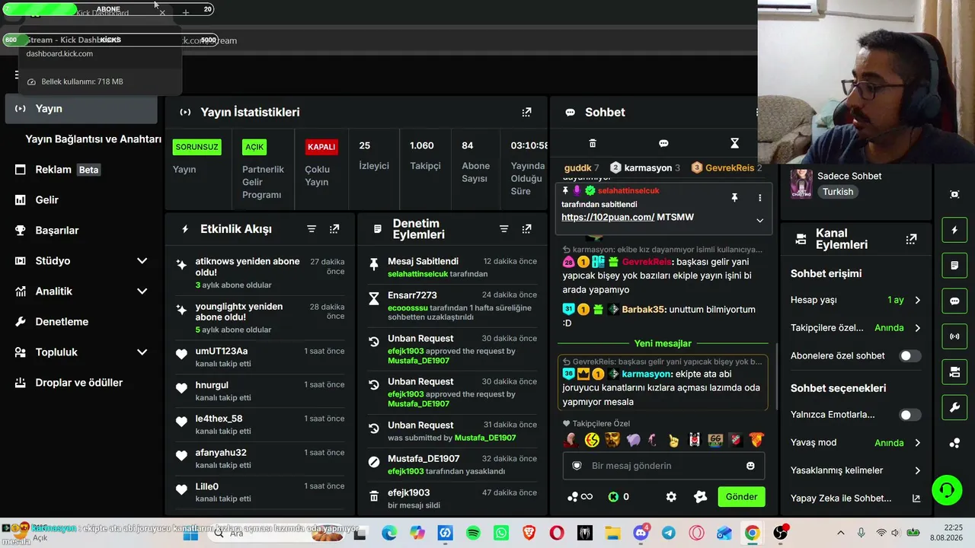Open the emoji picker in message box
This screenshot has height=548, width=975.
pyautogui.click(x=750, y=466)
